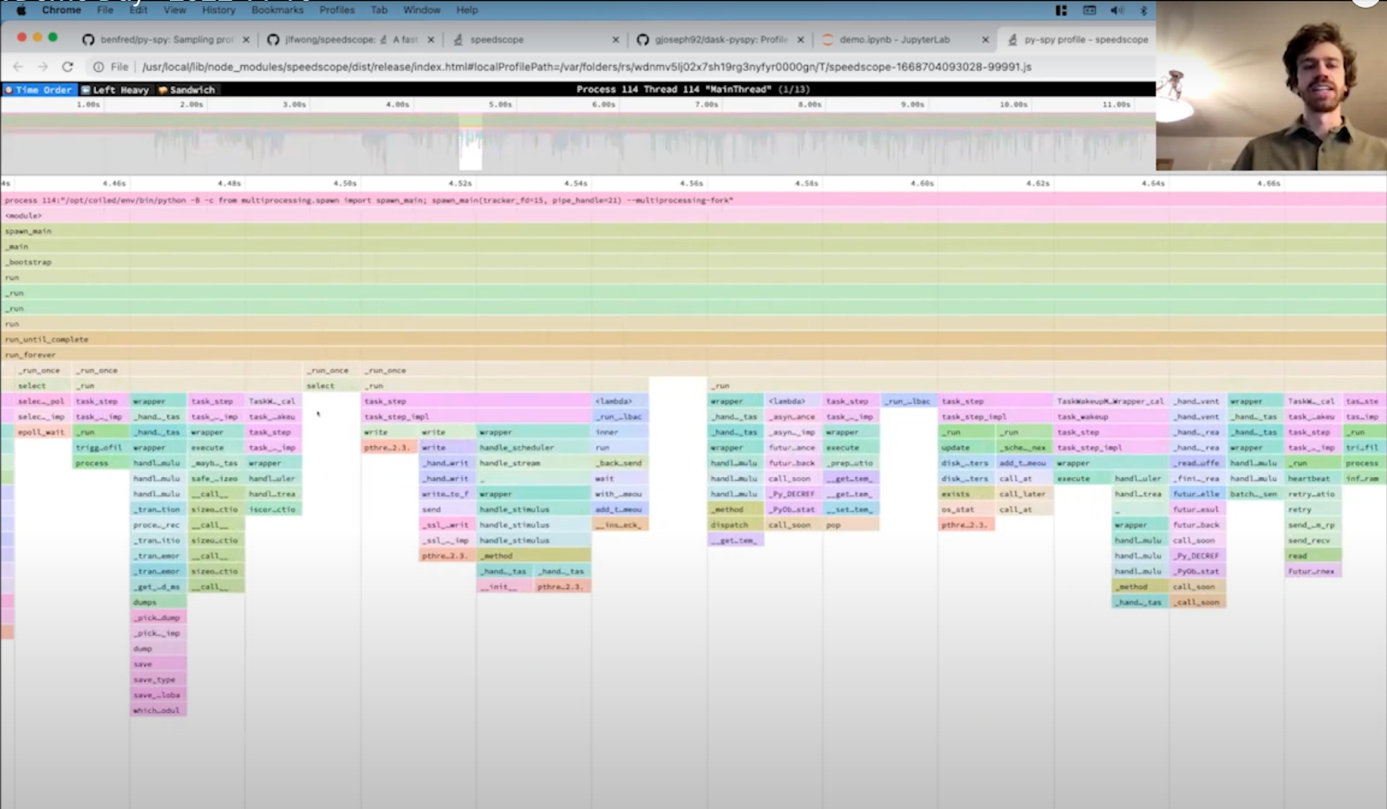
Task: Click the Bluetooth icon in the macOS menu bar
Action: tap(1143, 10)
